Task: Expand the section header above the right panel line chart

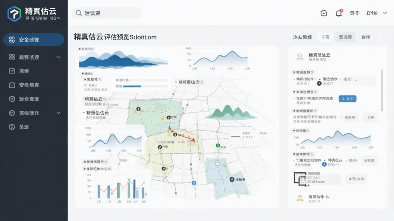Action: (301, 130)
